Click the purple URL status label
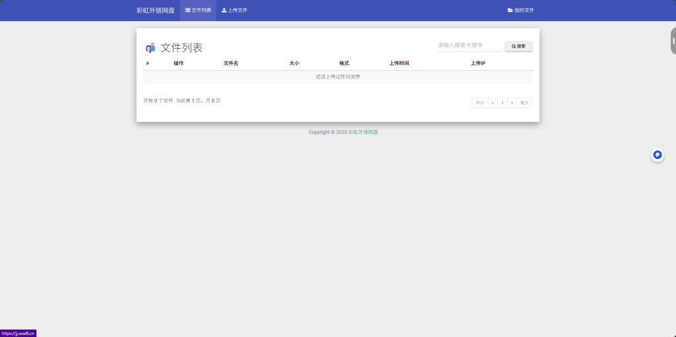676x337 pixels. coord(18,334)
